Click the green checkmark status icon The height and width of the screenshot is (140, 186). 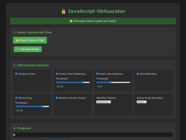click(71, 21)
